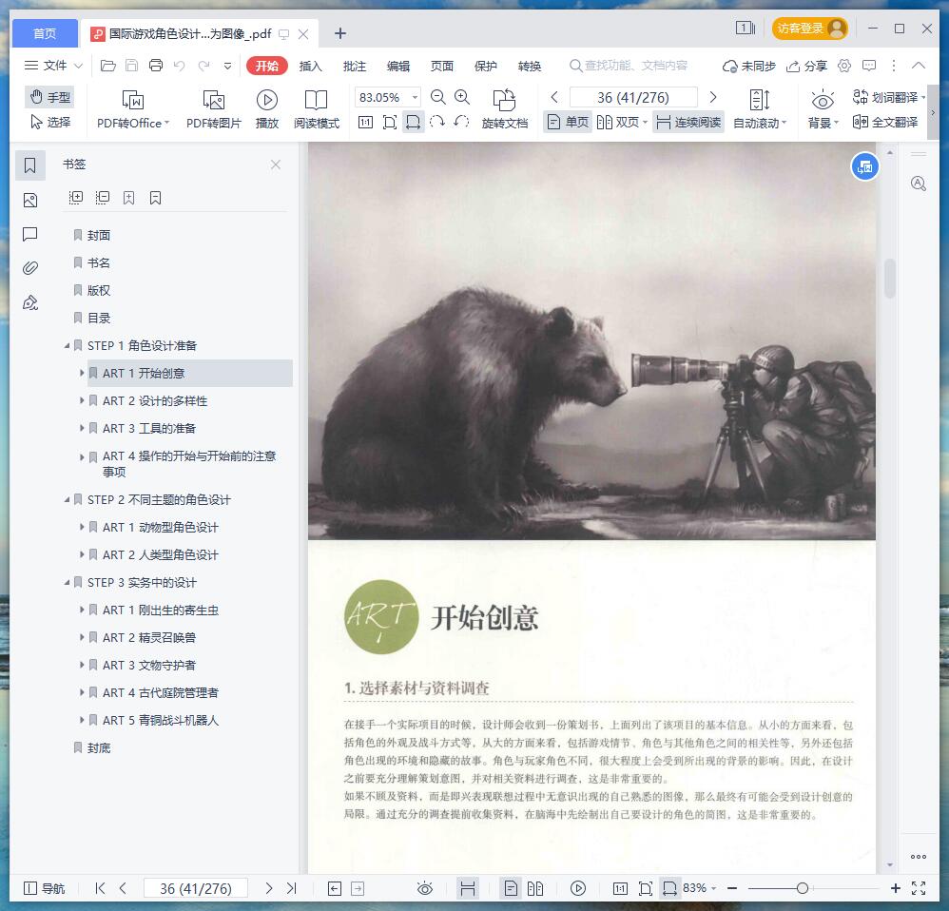Open PDF to Office conversion
This screenshot has width=949, height=911.
tap(133, 109)
